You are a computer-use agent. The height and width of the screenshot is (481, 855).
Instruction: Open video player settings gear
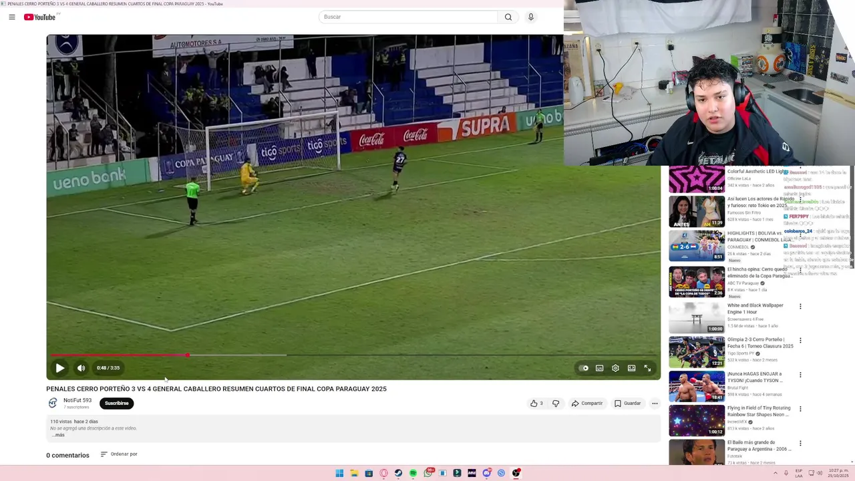[x=615, y=368]
